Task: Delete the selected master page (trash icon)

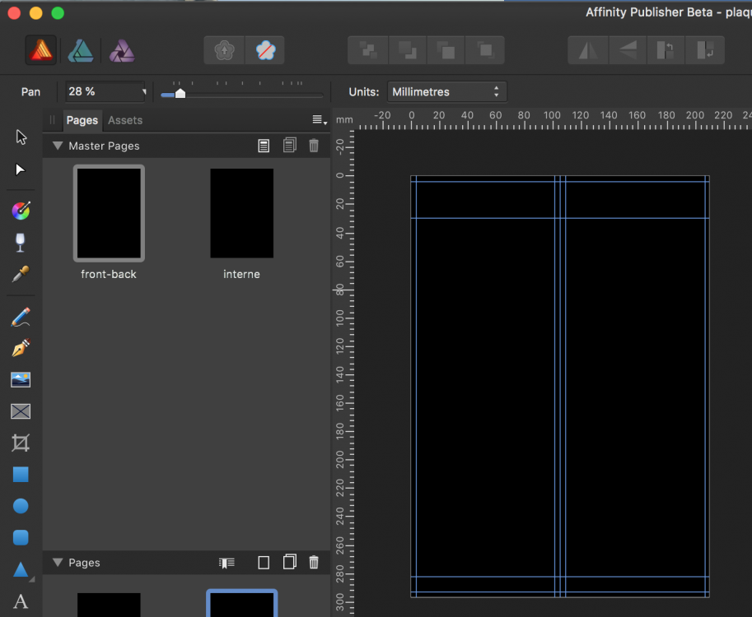Action: 314,146
